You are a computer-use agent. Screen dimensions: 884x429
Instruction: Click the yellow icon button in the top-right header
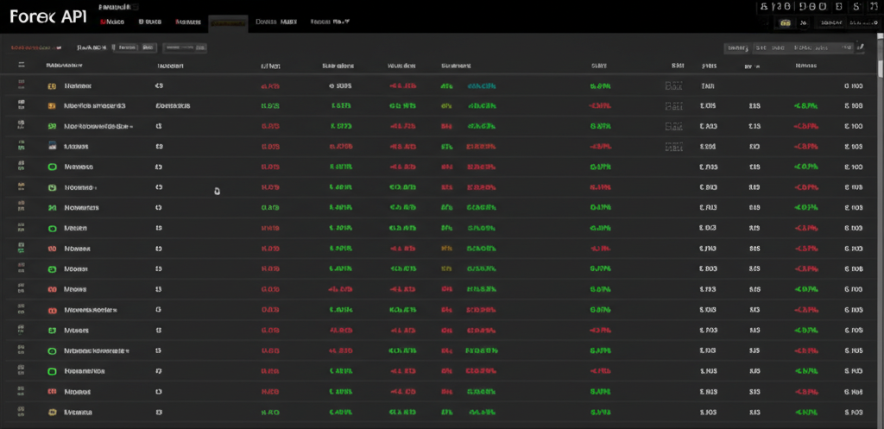(785, 24)
